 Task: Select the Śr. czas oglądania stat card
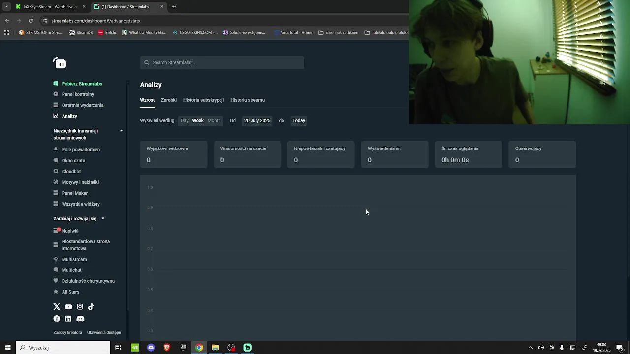point(469,154)
